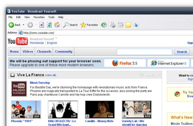
Task: Move the Vive La France module down
Action: pyautogui.click(x=153, y=75)
